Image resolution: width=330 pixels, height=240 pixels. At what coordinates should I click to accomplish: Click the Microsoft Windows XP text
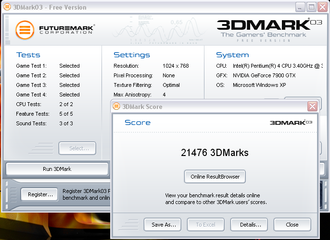259,85
